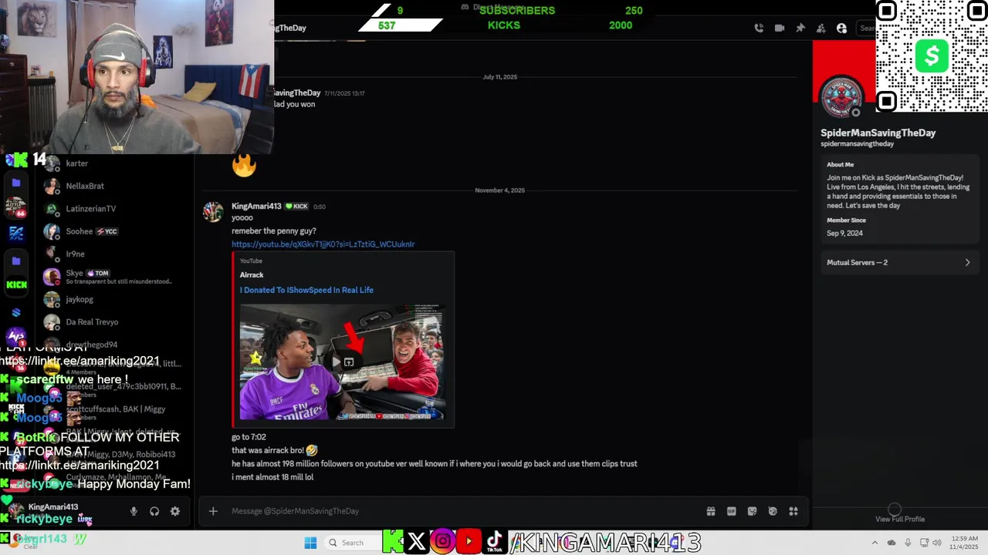988x555 pixels.
Task: Click SpiderManSavingTheDay profile avatar
Action: point(841,98)
